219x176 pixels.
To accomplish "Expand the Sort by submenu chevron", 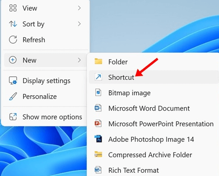I will click(79, 24).
